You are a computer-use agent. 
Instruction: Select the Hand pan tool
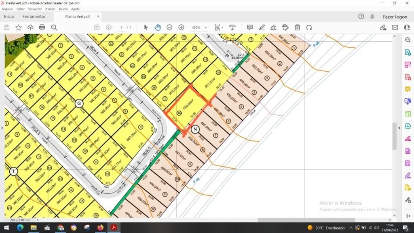pyautogui.click(x=158, y=28)
